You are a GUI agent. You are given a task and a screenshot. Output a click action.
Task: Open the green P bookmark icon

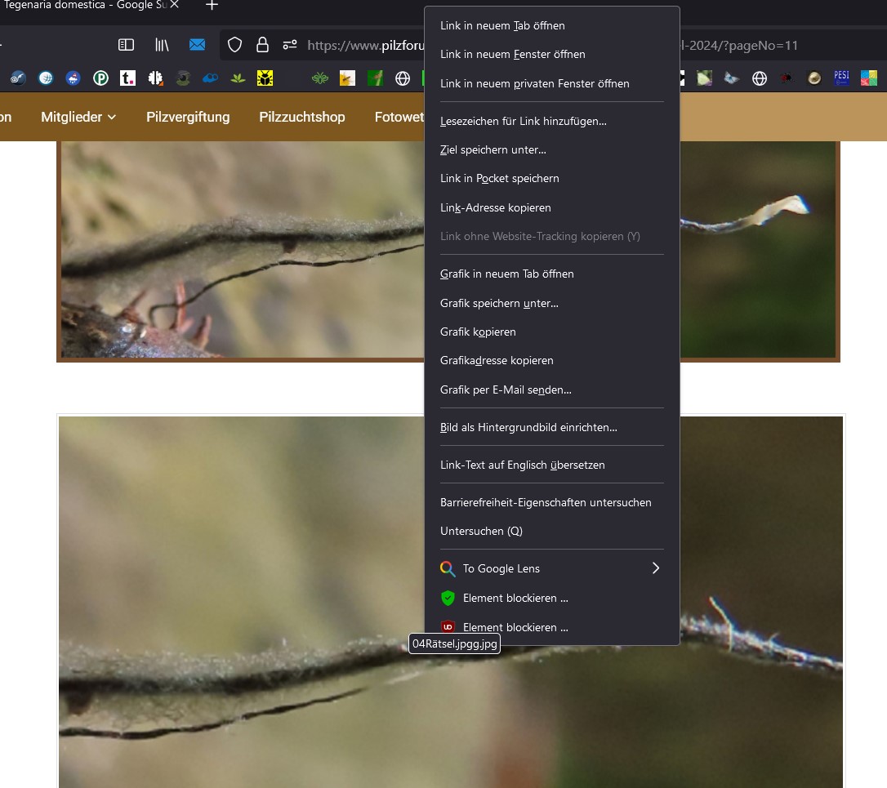100,78
